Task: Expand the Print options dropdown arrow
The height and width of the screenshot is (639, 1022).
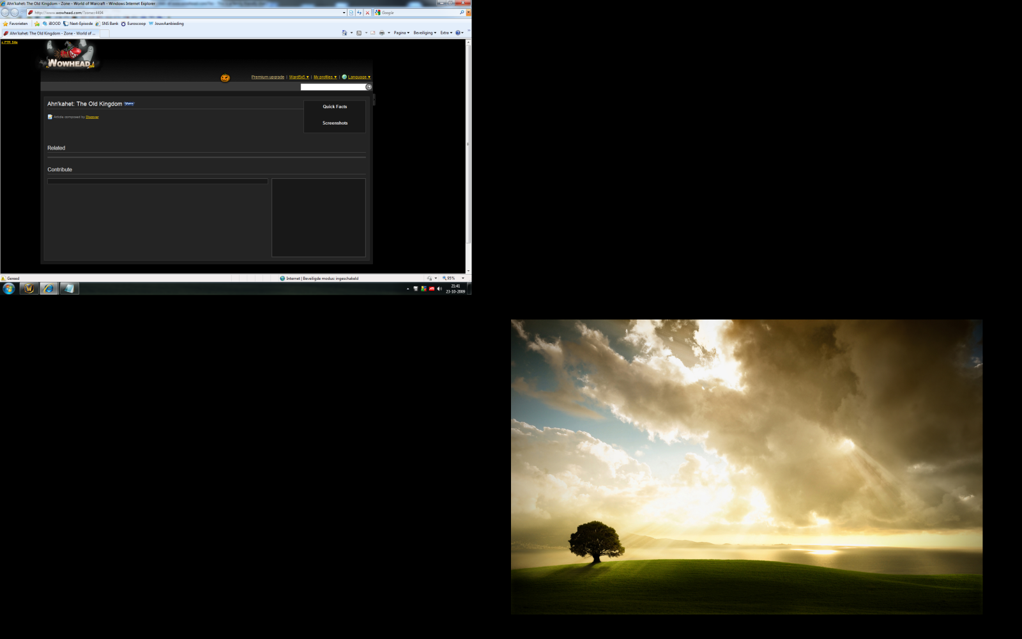Action: point(388,33)
